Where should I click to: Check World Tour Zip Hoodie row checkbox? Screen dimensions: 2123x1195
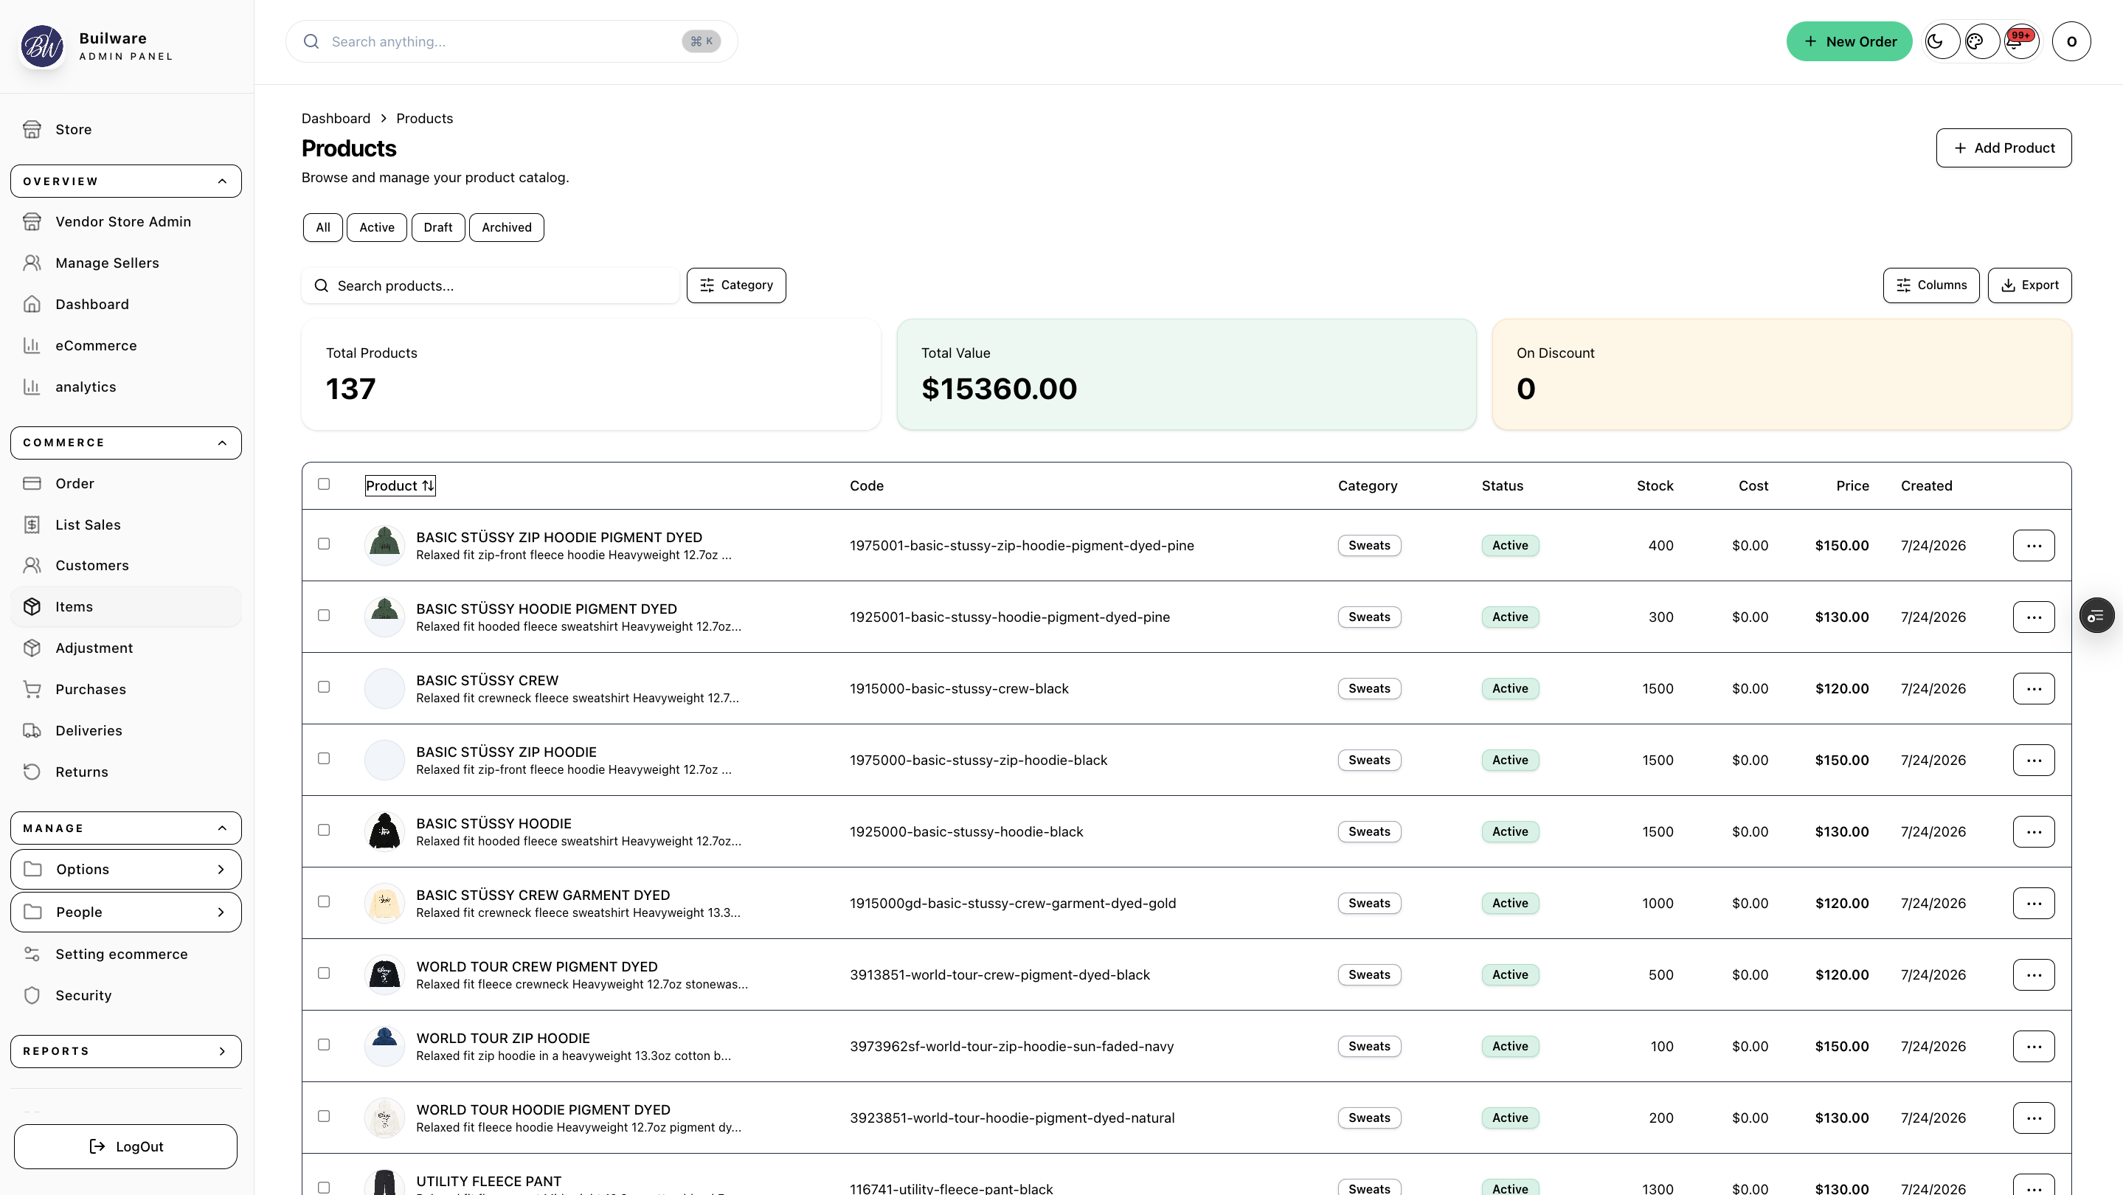pyautogui.click(x=324, y=1045)
